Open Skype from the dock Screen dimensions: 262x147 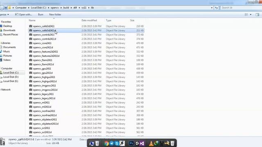coord(117,143)
